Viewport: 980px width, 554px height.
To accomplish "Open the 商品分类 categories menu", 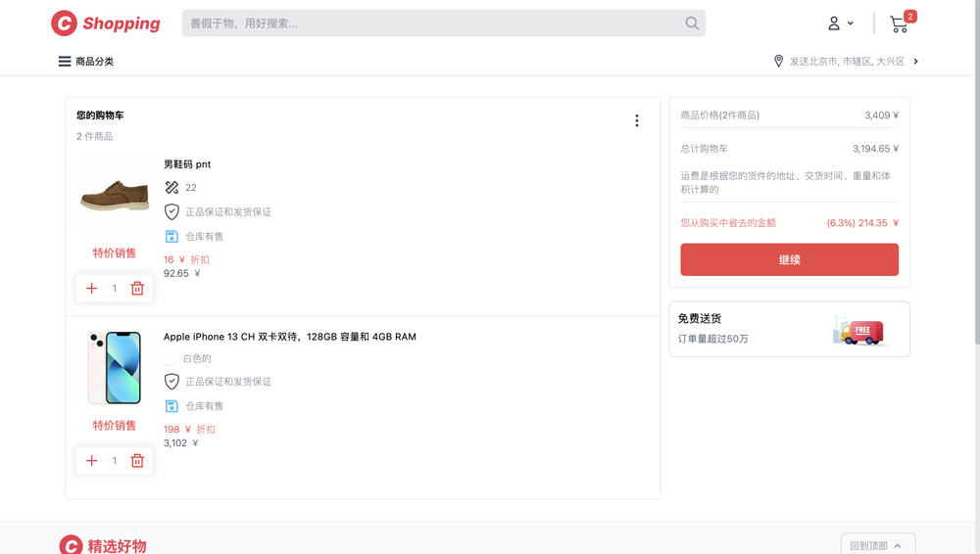I will (x=86, y=62).
